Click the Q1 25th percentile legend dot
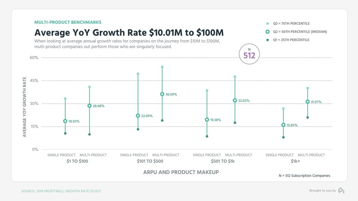 click(x=267, y=40)
